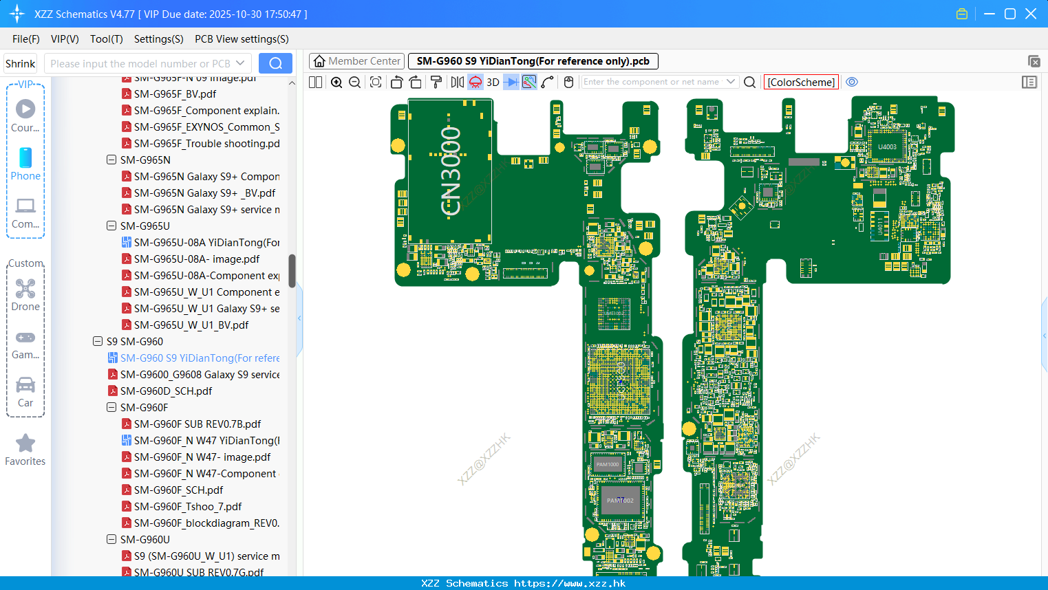Image resolution: width=1048 pixels, height=590 pixels.
Task: Open Favorites
Action: (x=25, y=450)
